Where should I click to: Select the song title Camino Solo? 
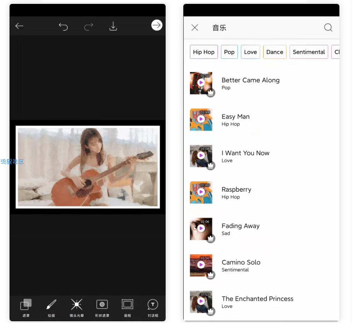pyautogui.click(x=241, y=262)
